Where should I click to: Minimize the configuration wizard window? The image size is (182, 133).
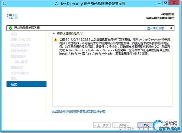159,3
